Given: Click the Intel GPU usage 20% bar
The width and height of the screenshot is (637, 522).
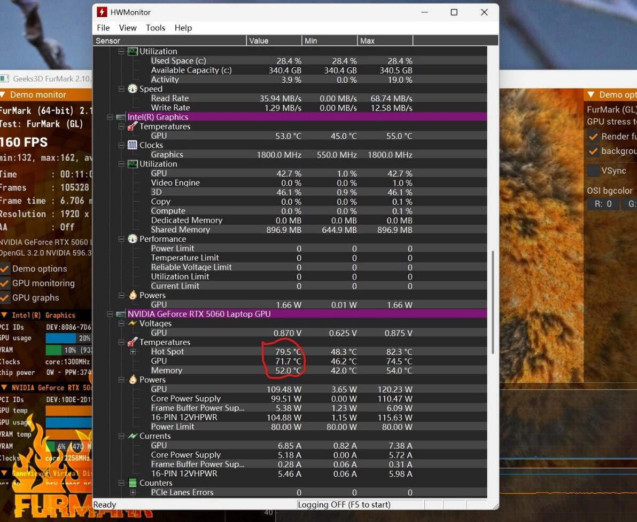Looking at the screenshot, I should [68, 338].
